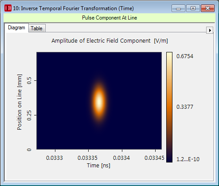Select the Diagram tab
Image resolution: width=219 pixels, height=186 pixels.
(x=16, y=28)
